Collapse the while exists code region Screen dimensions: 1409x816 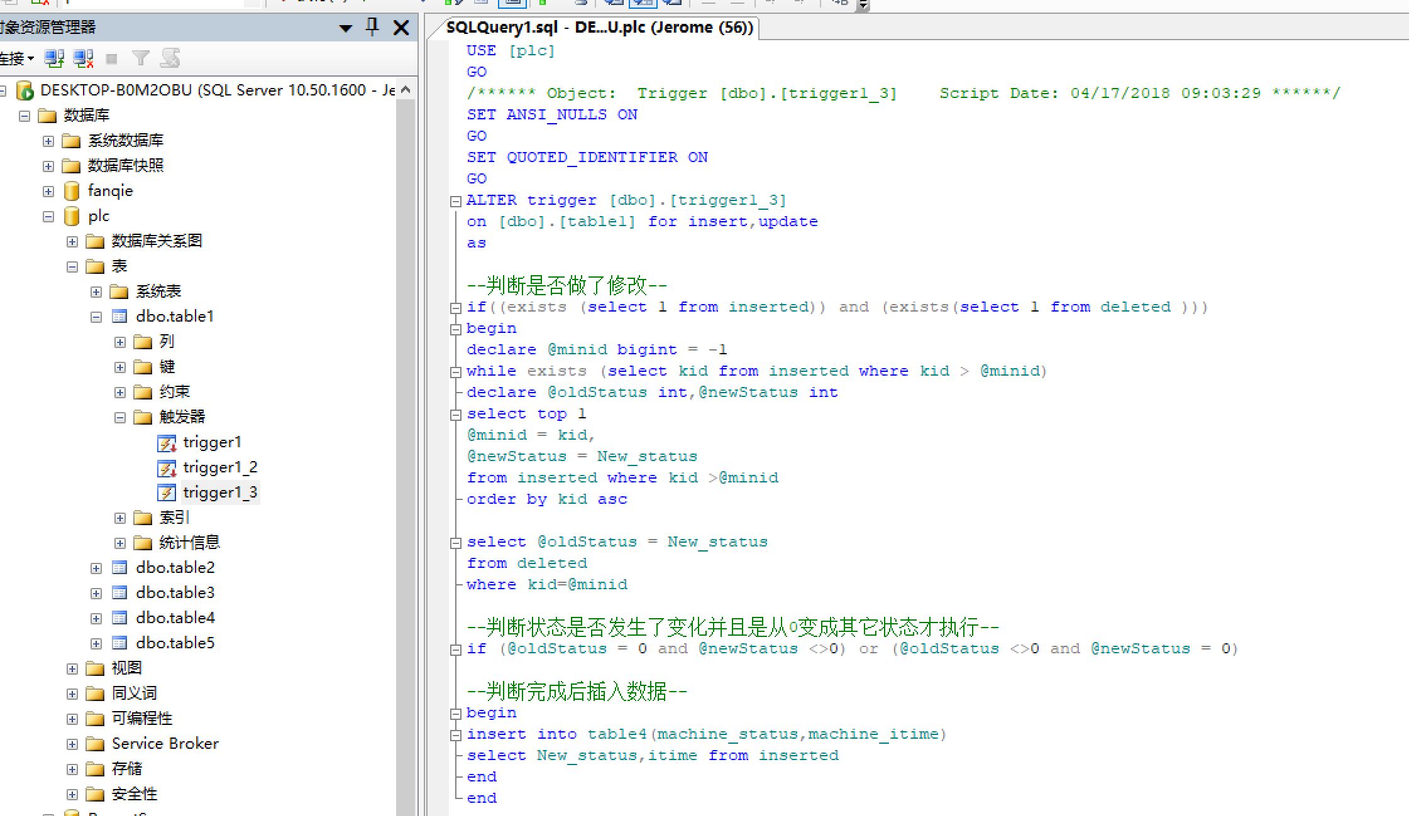coord(456,373)
